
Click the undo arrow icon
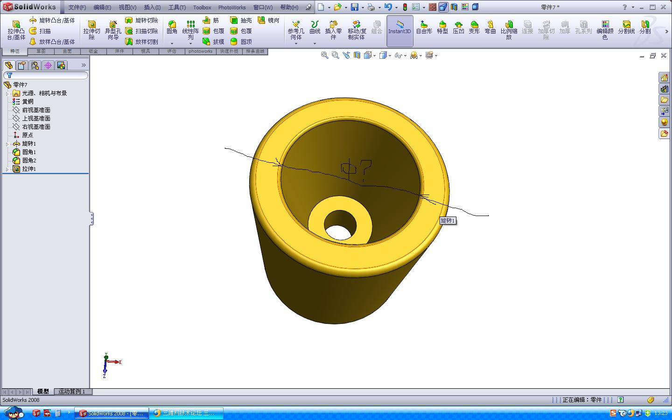(388, 7)
